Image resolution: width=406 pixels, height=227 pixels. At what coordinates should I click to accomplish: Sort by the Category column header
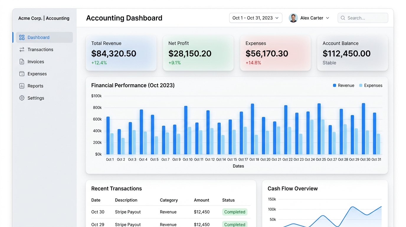point(169,200)
